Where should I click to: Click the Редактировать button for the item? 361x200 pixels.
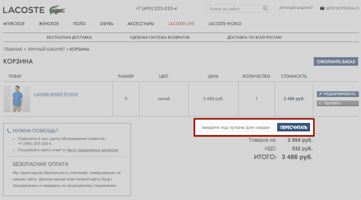click(x=337, y=94)
